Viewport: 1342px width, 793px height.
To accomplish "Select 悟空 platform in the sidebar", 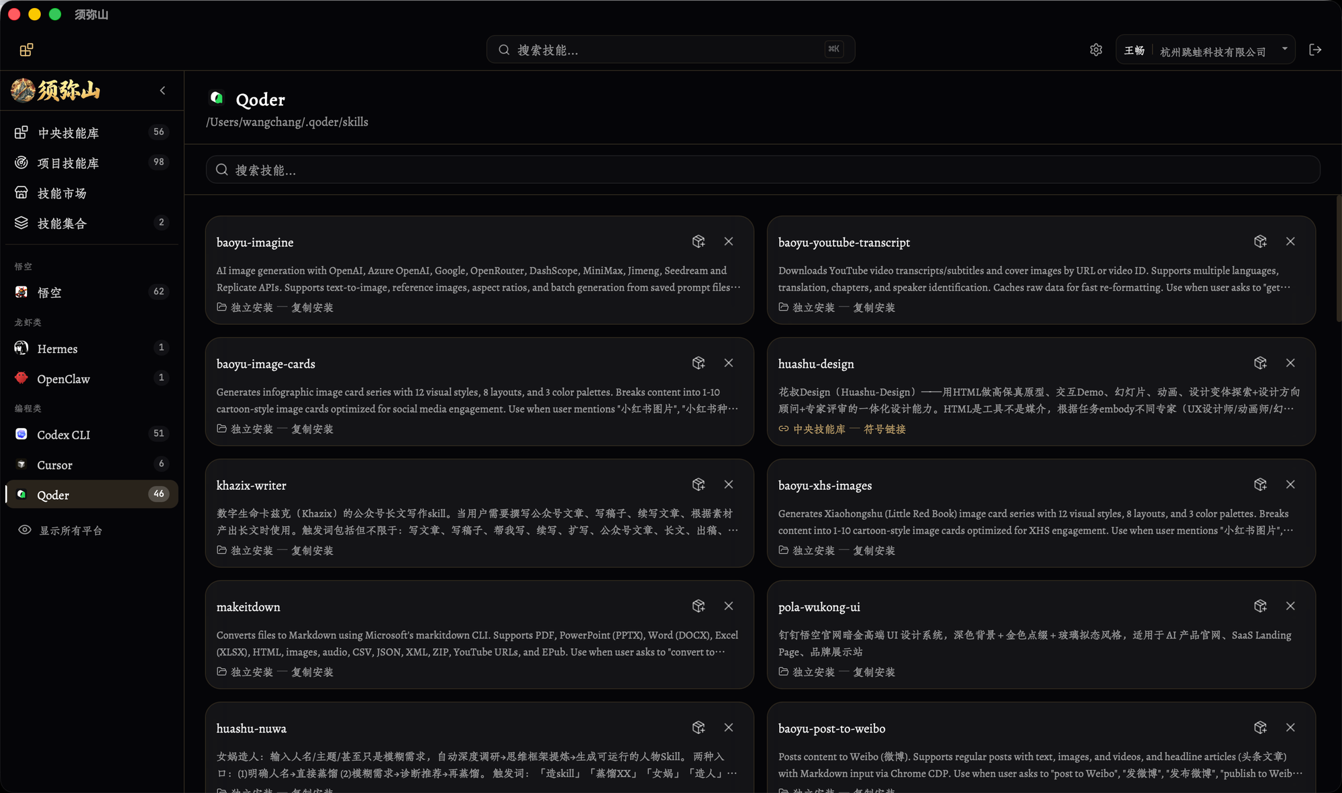I will [x=92, y=293].
